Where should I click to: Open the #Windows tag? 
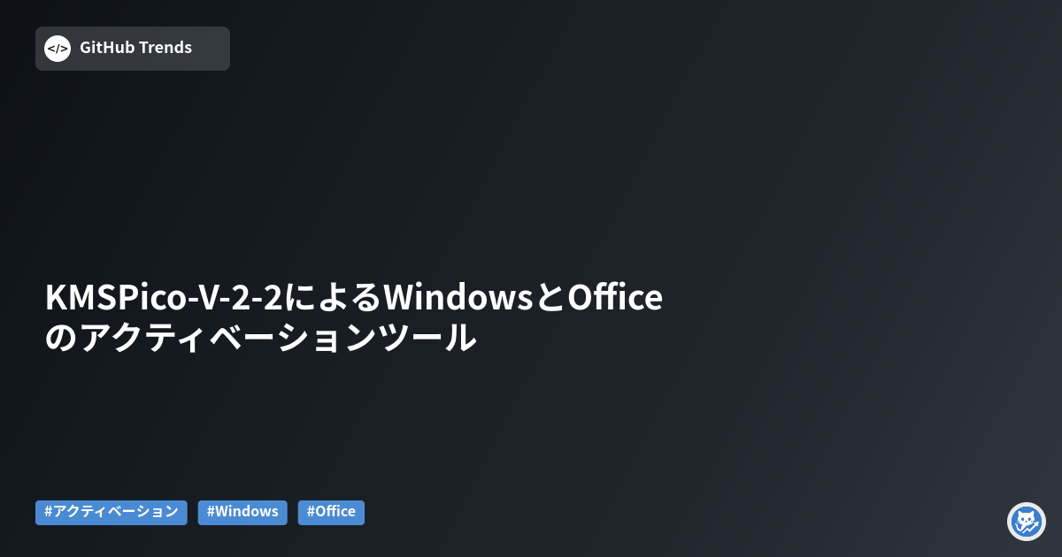pyautogui.click(x=242, y=512)
